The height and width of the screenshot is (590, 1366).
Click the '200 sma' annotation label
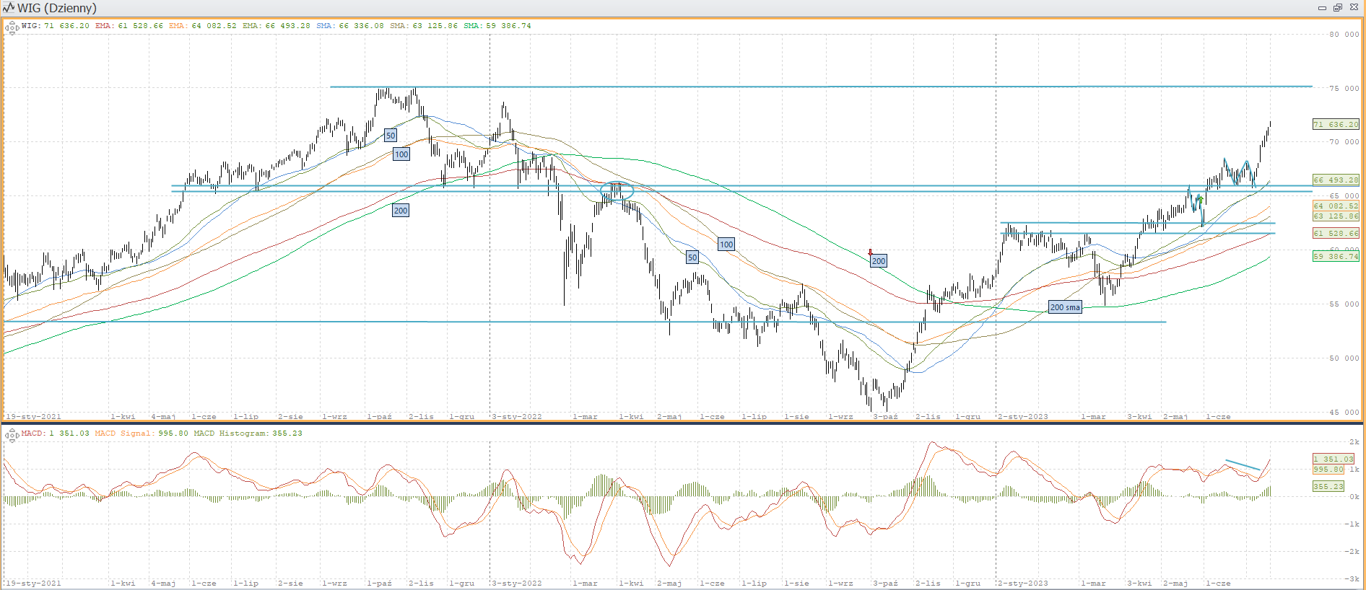[1065, 307]
